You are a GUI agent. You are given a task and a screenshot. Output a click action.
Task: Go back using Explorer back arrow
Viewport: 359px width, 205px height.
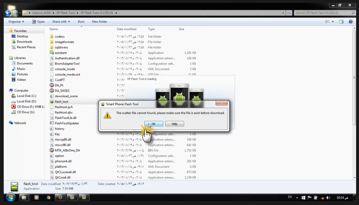coord(8,13)
